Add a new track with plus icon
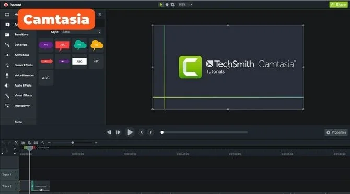Viewport: 350px width, 194px height. 15,149
